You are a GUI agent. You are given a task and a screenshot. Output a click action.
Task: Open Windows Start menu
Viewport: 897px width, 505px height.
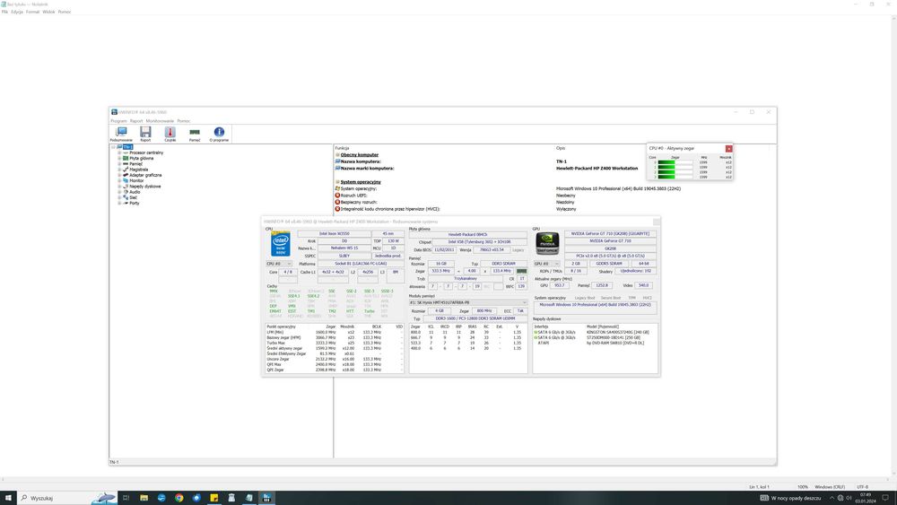pyautogui.click(x=8, y=498)
